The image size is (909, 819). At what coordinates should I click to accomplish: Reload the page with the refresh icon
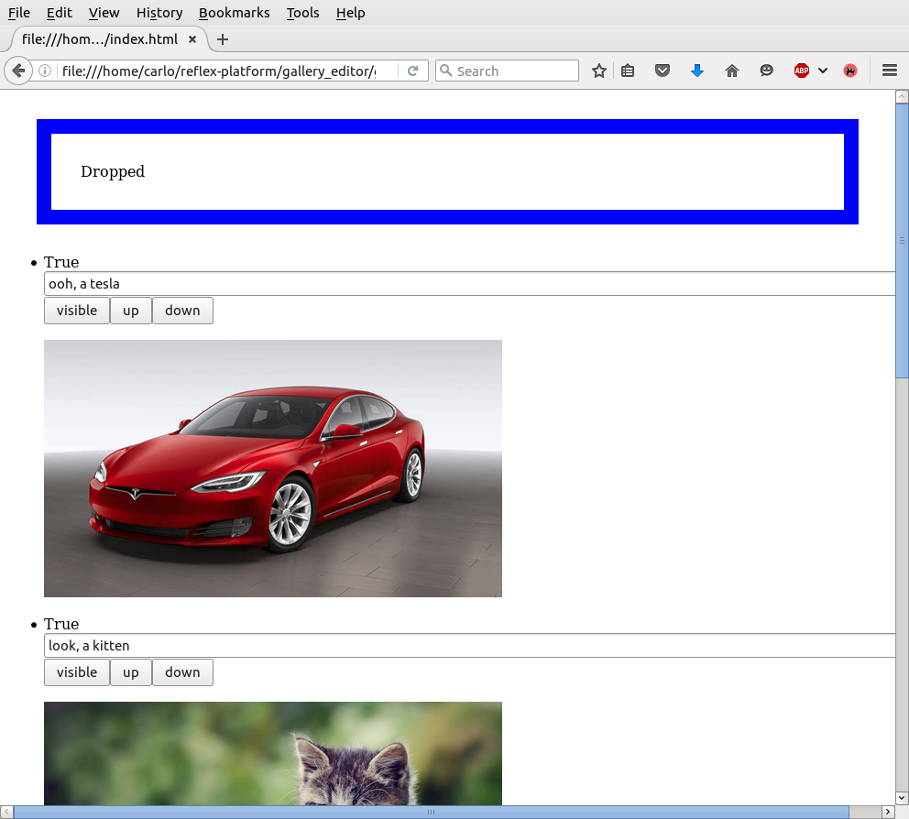[x=412, y=71]
